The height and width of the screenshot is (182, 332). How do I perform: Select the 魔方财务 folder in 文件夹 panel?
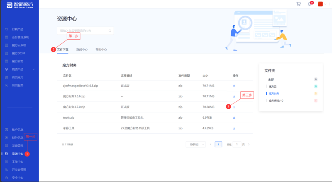(274, 93)
